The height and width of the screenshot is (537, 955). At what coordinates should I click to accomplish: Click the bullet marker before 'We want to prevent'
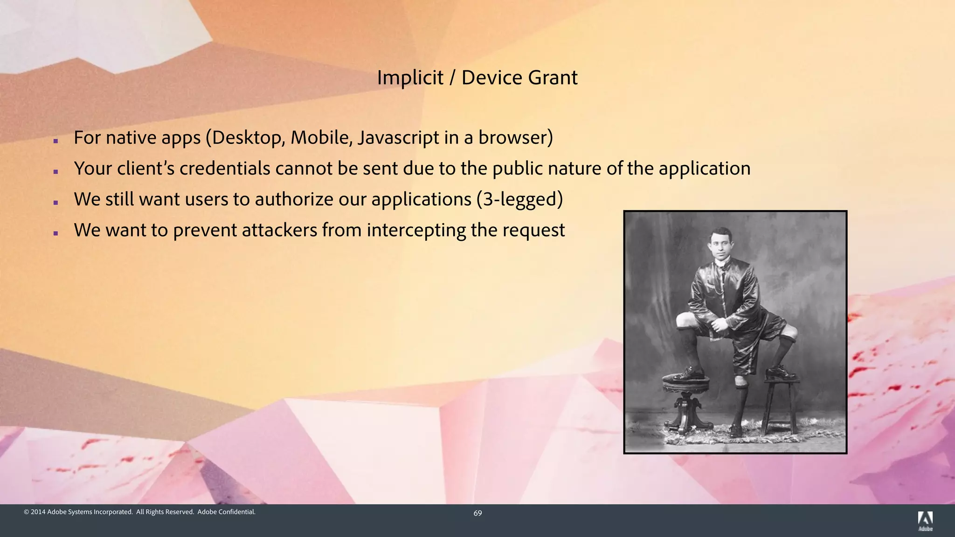(x=55, y=233)
